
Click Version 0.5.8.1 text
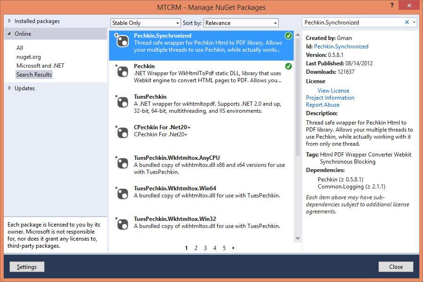tap(324, 55)
